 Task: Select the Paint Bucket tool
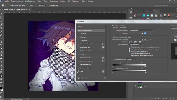coord(1,52)
